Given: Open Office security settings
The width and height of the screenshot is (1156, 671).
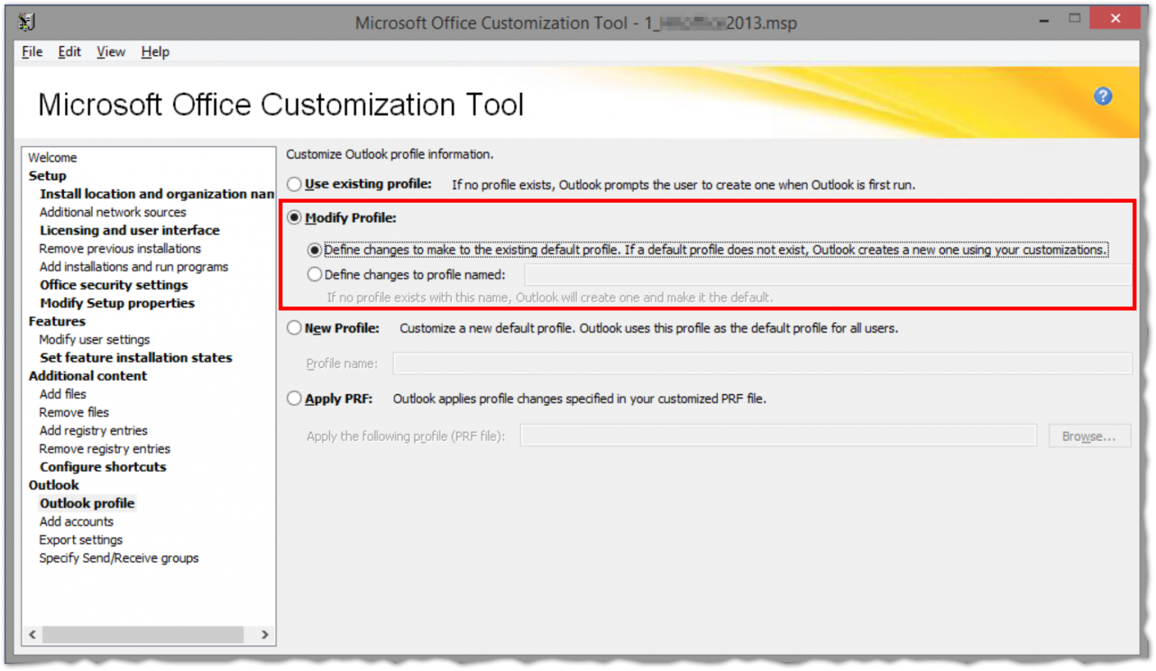Looking at the screenshot, I should coord(113,284).
